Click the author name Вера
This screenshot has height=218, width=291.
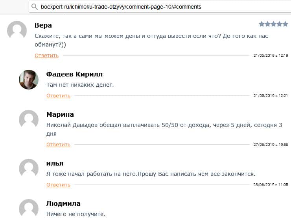[43, 26]
